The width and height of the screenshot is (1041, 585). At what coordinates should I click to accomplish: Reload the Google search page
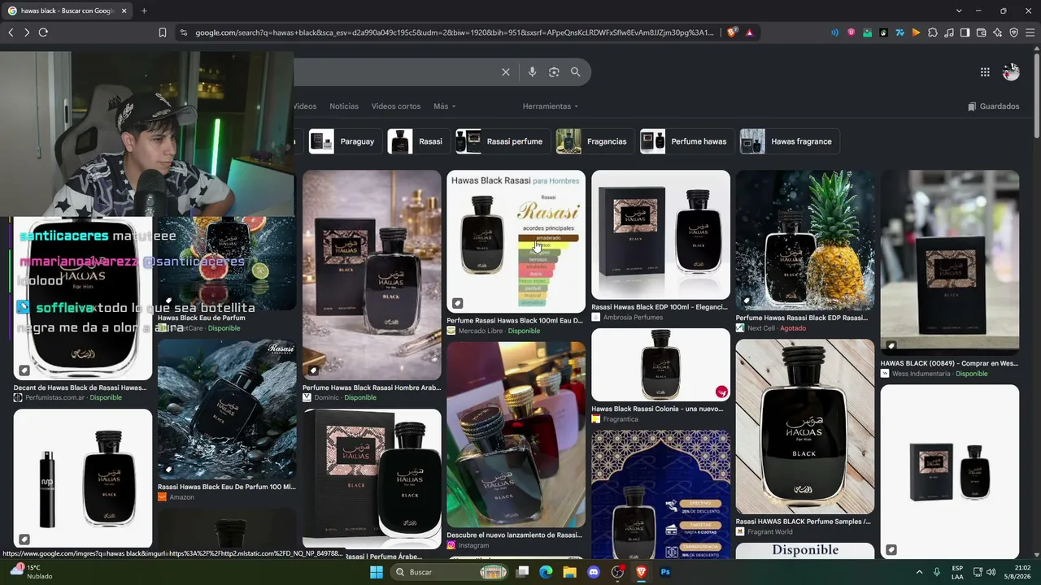coord(43,32)
